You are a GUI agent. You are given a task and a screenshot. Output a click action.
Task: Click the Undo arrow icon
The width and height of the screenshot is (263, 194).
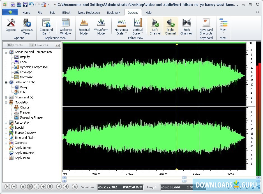tap(31, 4)
